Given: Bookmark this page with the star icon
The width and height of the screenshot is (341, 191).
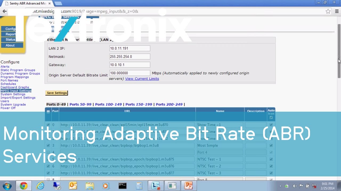Looking at the screenshot, I should pyautogui.click(x=328, y=11).
